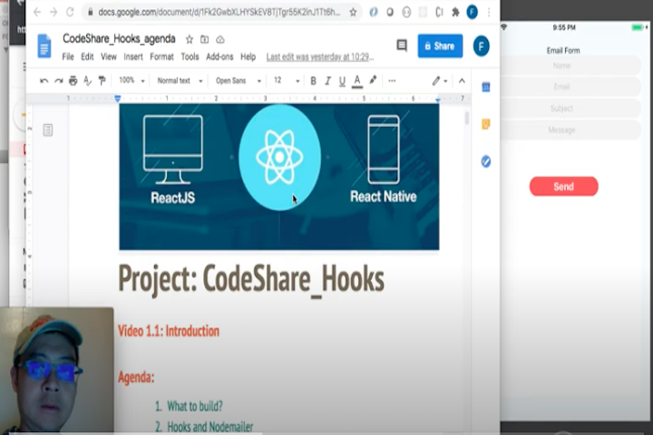653x435 pixels.
Task: Click the React banner image in the document
Action: (279, 177)
